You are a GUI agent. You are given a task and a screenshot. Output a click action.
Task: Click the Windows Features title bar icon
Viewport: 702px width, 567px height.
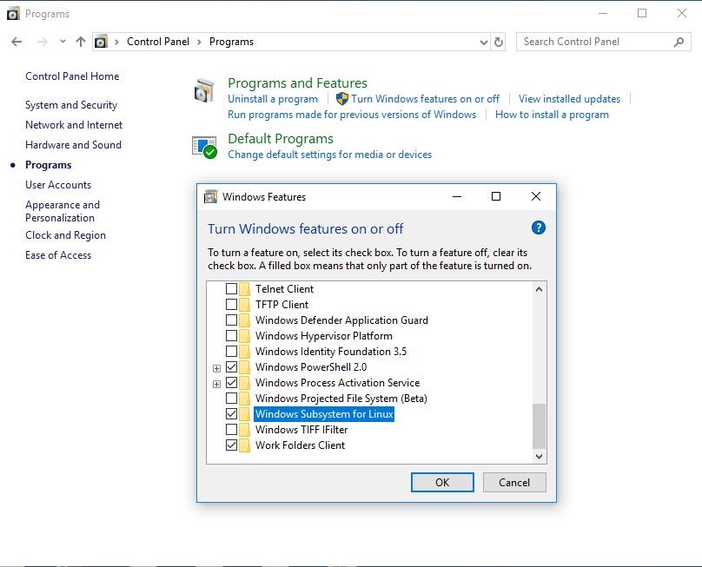click(210, 196)
